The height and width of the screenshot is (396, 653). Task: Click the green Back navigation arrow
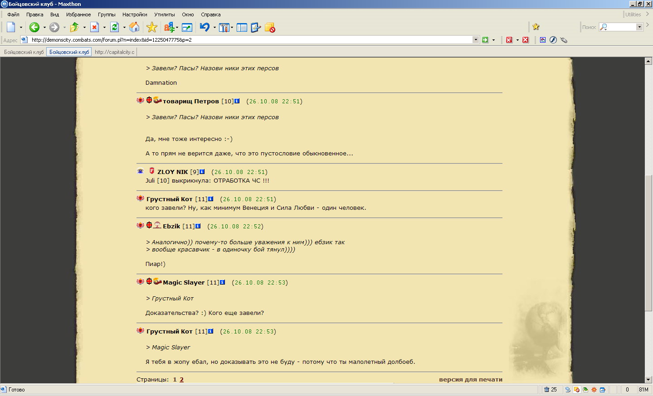(34, 28)
